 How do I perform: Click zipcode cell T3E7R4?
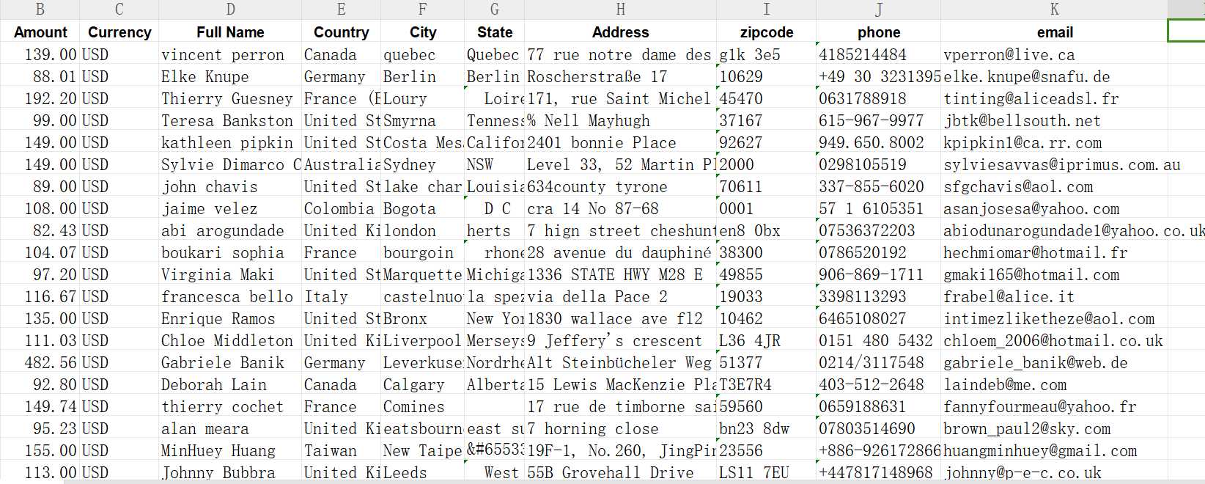[x=766, y=384]
